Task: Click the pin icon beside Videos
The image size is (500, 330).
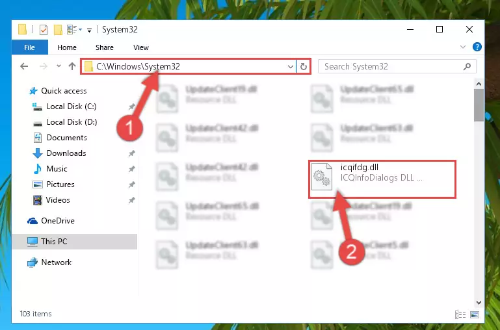Action: [x=131, y=200]
